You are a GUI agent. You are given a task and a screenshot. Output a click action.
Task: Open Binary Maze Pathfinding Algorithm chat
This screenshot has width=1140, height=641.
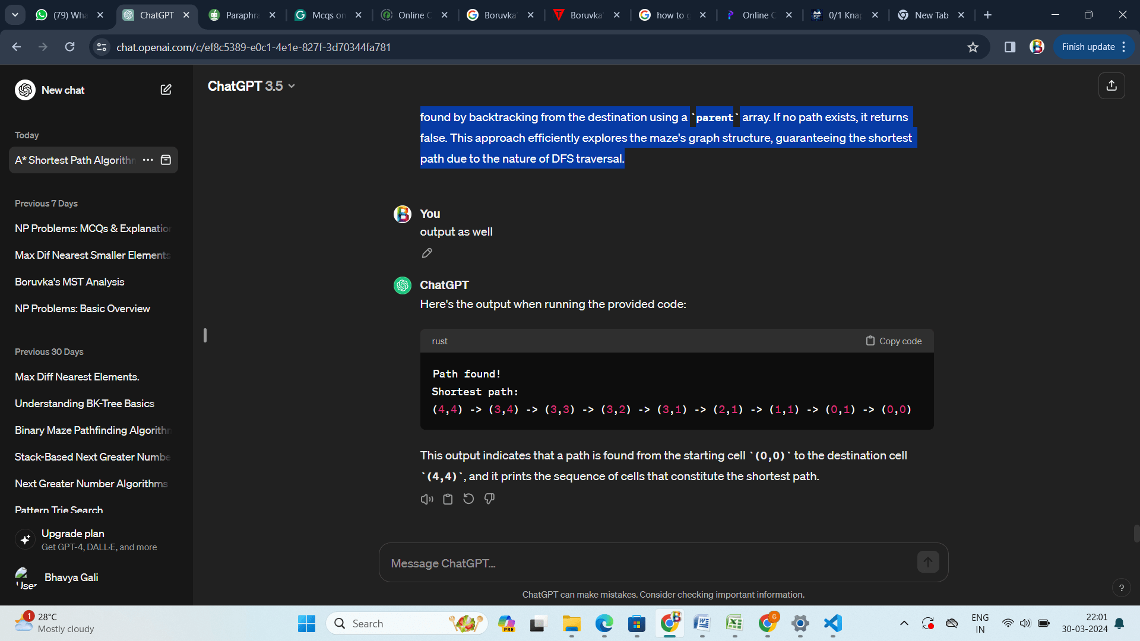click(x=93, y=430)
